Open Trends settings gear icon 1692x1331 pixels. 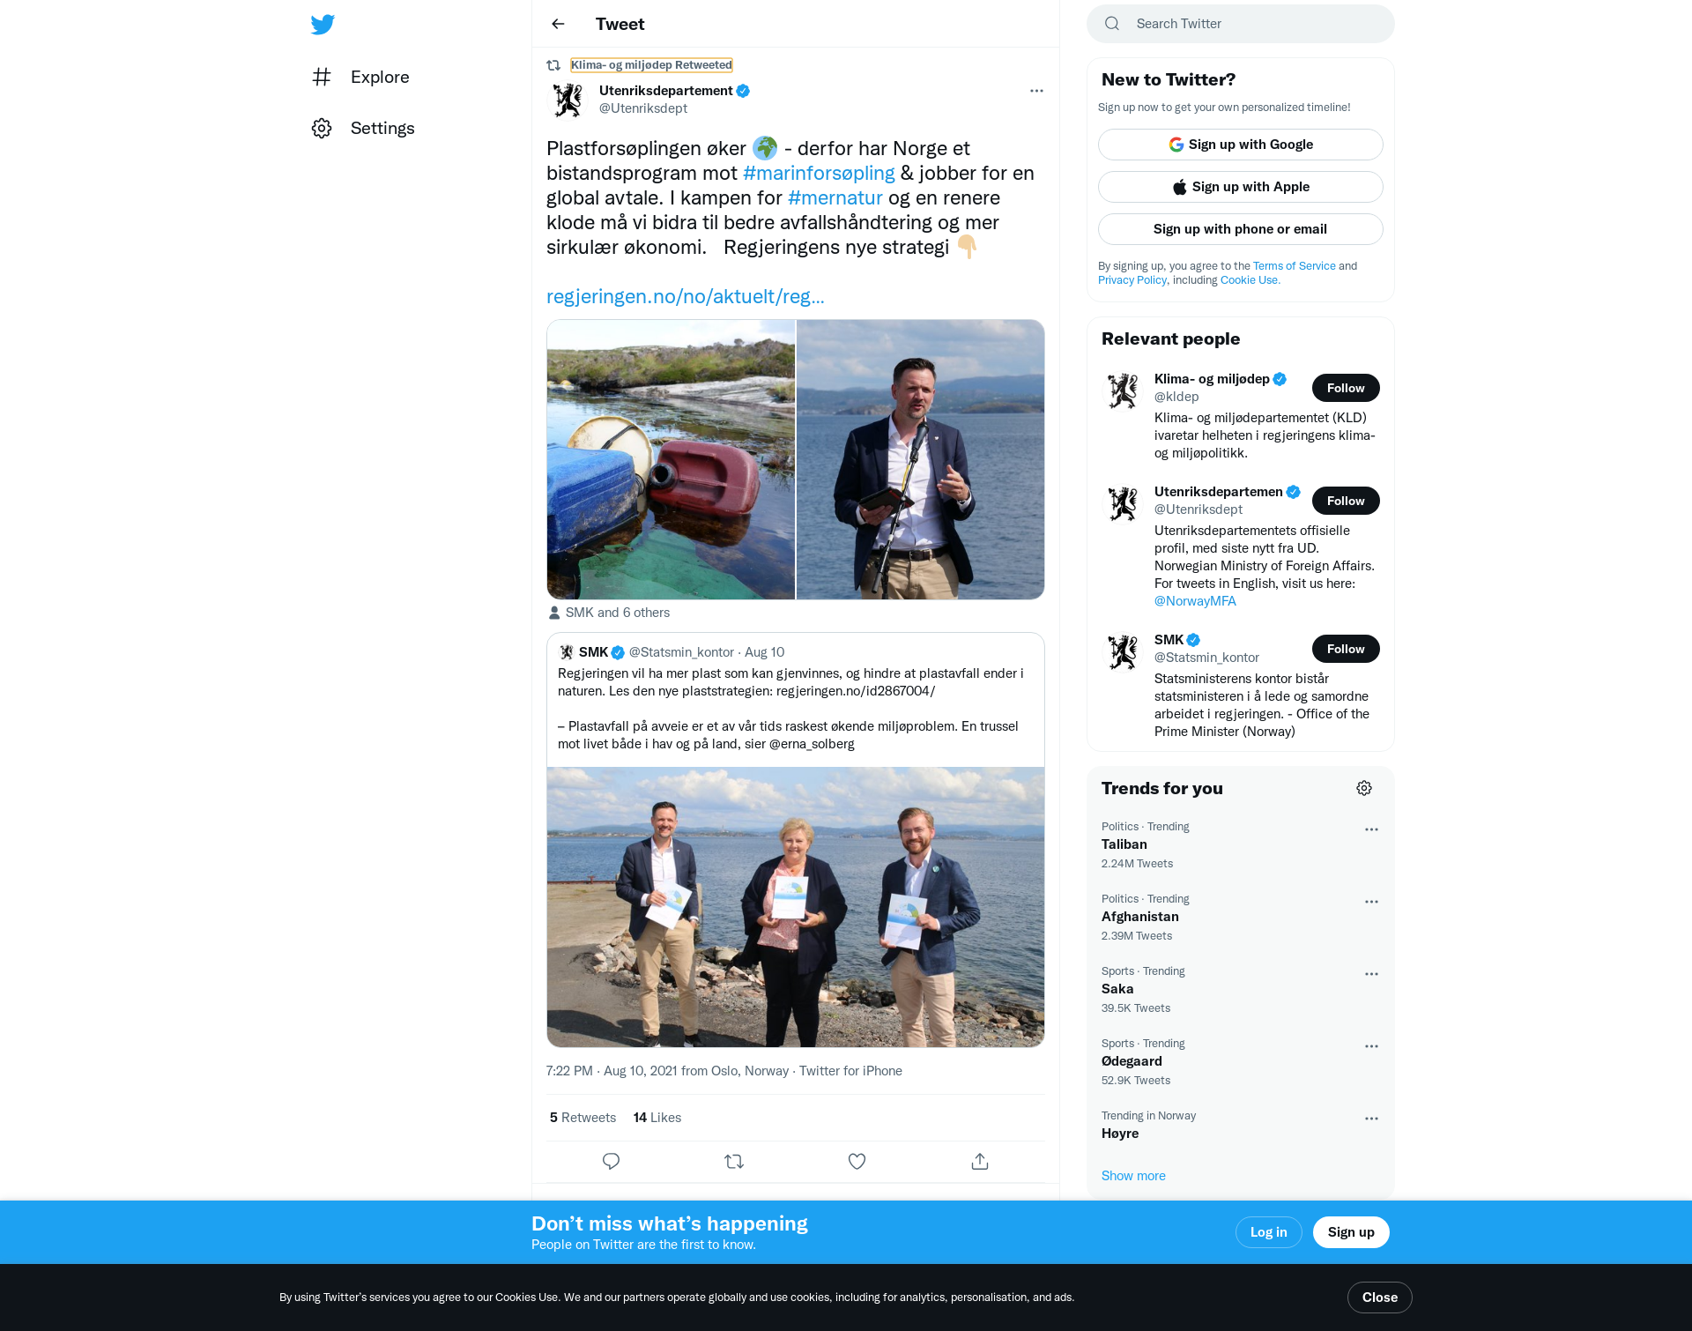(x=1364, y=788)
